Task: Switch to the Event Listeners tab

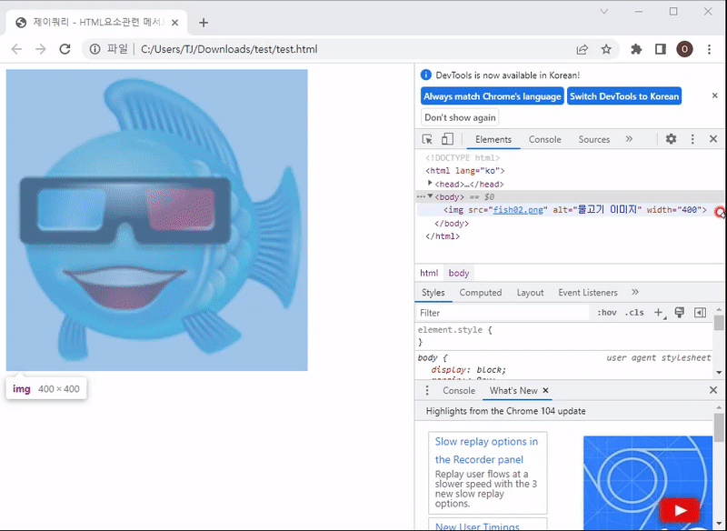Action: (588, 293)
